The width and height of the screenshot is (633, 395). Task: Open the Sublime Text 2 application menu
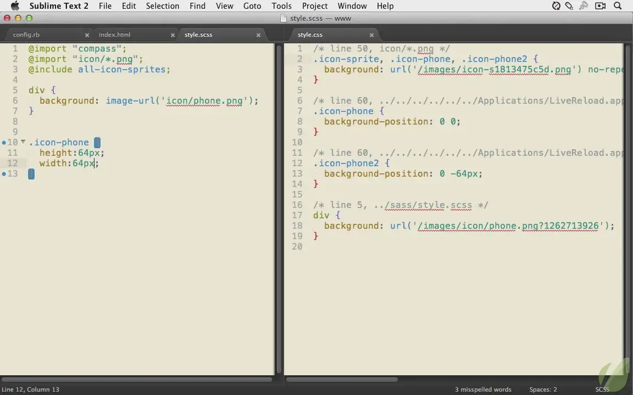coord(59,5)
